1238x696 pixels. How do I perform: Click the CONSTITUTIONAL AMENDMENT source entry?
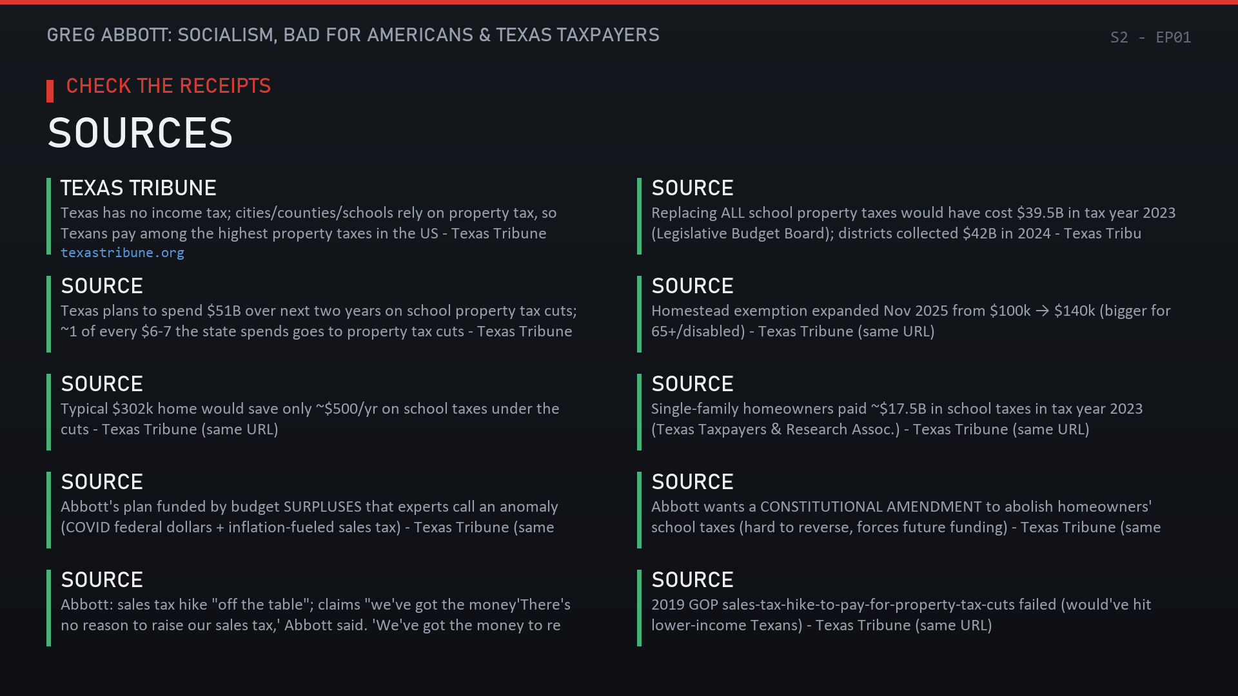click(909, 510)
